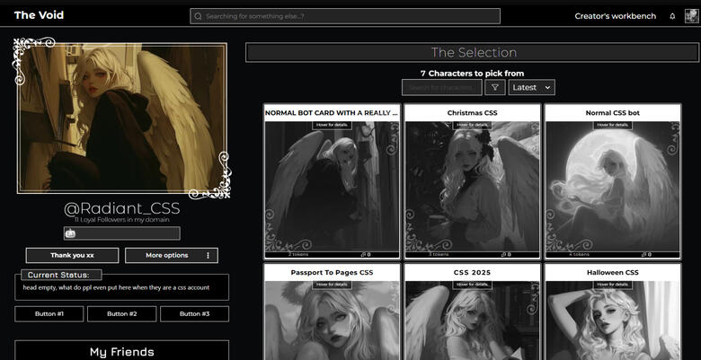Click the 'Christmas CSS' card title
The width and height of the screenshot is (701, 360).
472,113
